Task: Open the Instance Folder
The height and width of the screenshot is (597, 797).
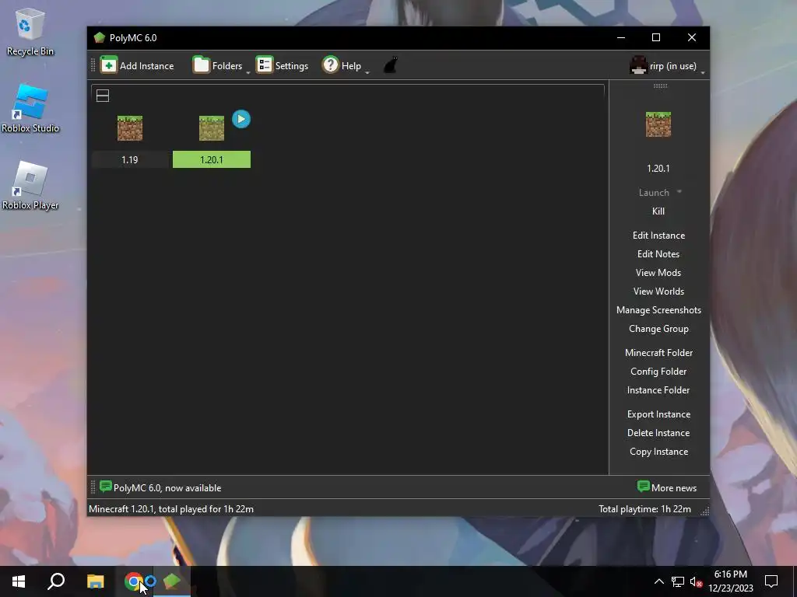Action: [658, 390]
